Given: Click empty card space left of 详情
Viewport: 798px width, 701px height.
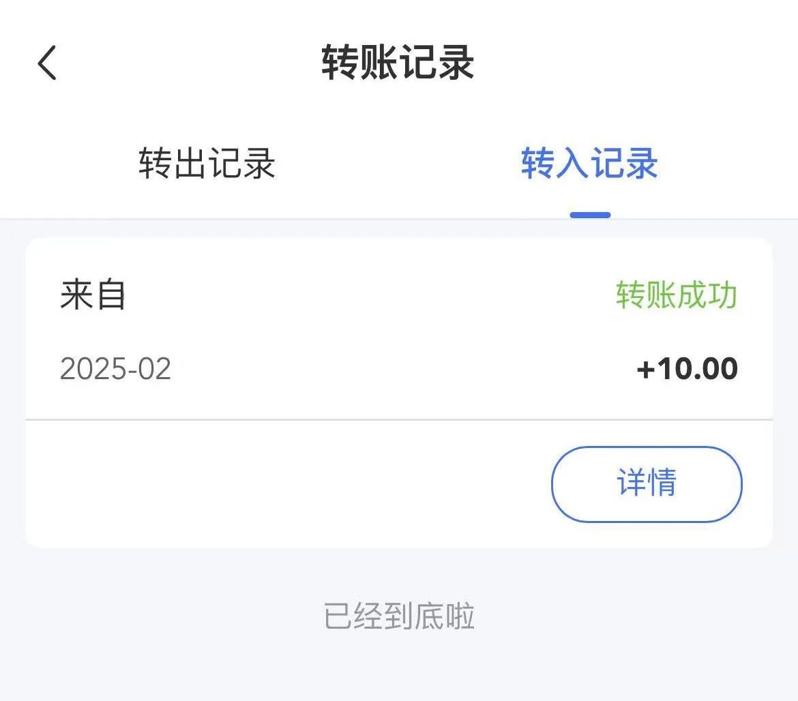Looking at the screenshot, I should pos(273,483).
